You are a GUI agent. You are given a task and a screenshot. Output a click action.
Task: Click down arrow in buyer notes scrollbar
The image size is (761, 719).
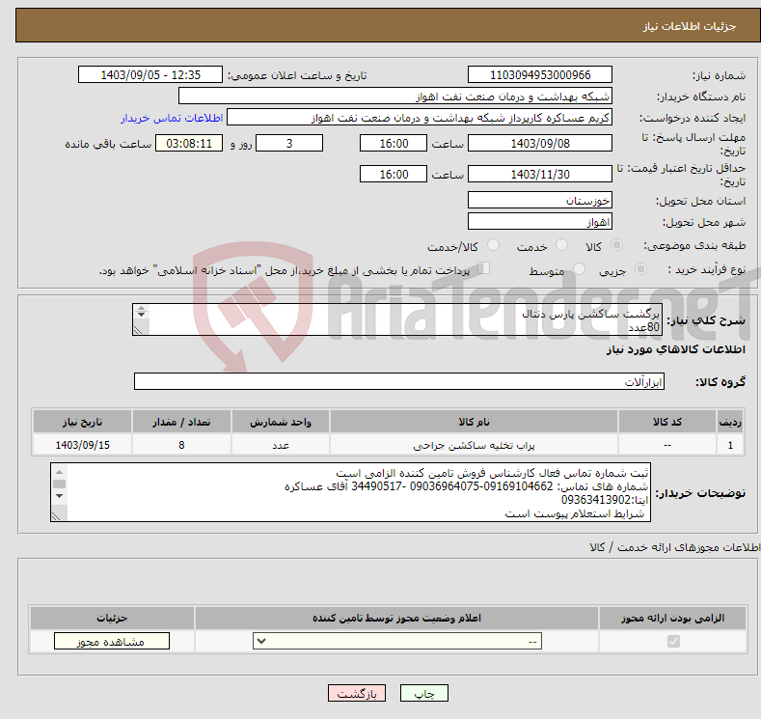[59, 496]
